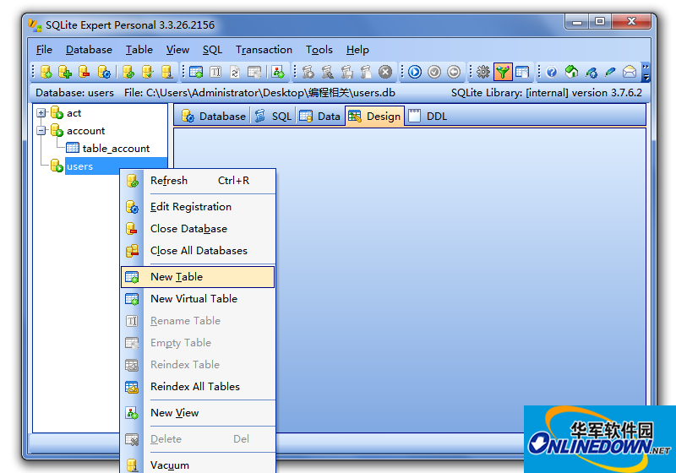Viewport: 676px width, 473px height.
Task: Expand the toolbar overflow chevron
Action: 646,72
